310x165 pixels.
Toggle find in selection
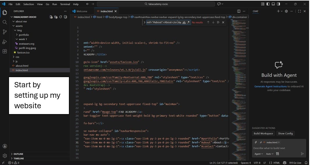(x=218, y=22)
